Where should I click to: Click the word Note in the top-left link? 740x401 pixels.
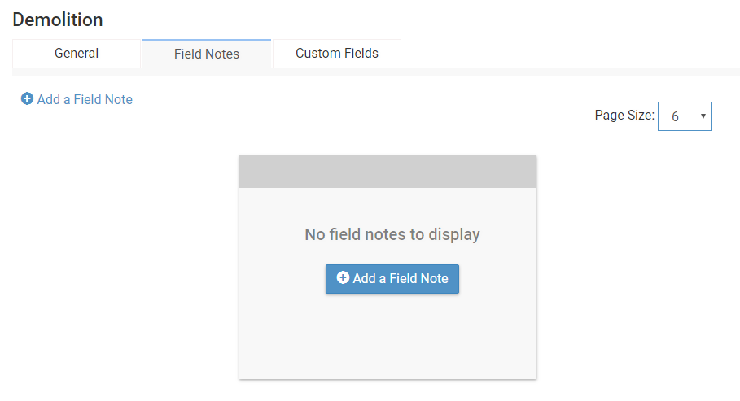116,99
